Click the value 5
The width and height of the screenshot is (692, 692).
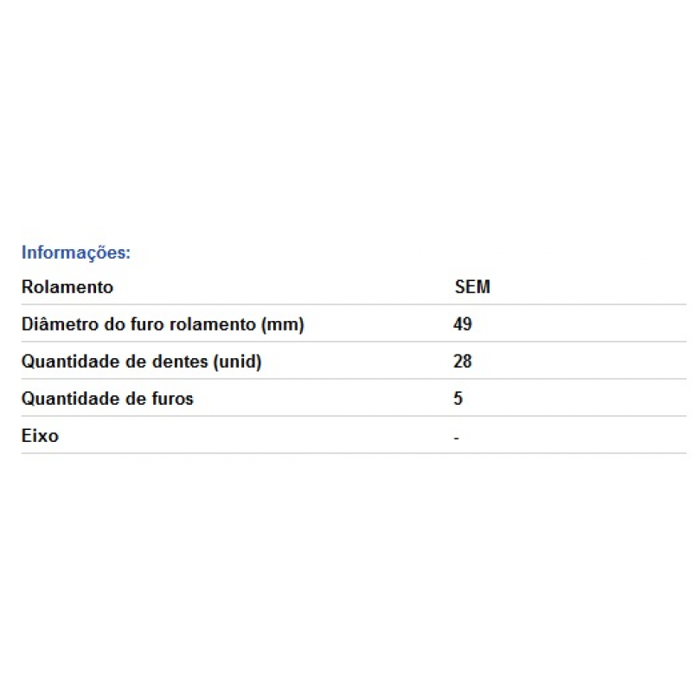[x=458, y=399]
